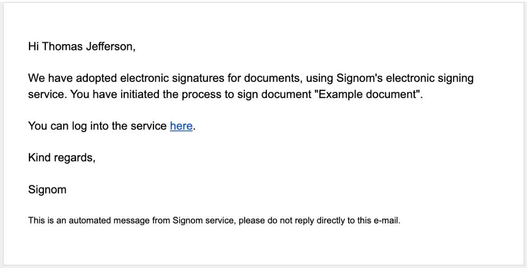The width and height of the screenshot is (527, 268).
Task: Click 'You can log into the service' text
Action: (x=97, y=126)
